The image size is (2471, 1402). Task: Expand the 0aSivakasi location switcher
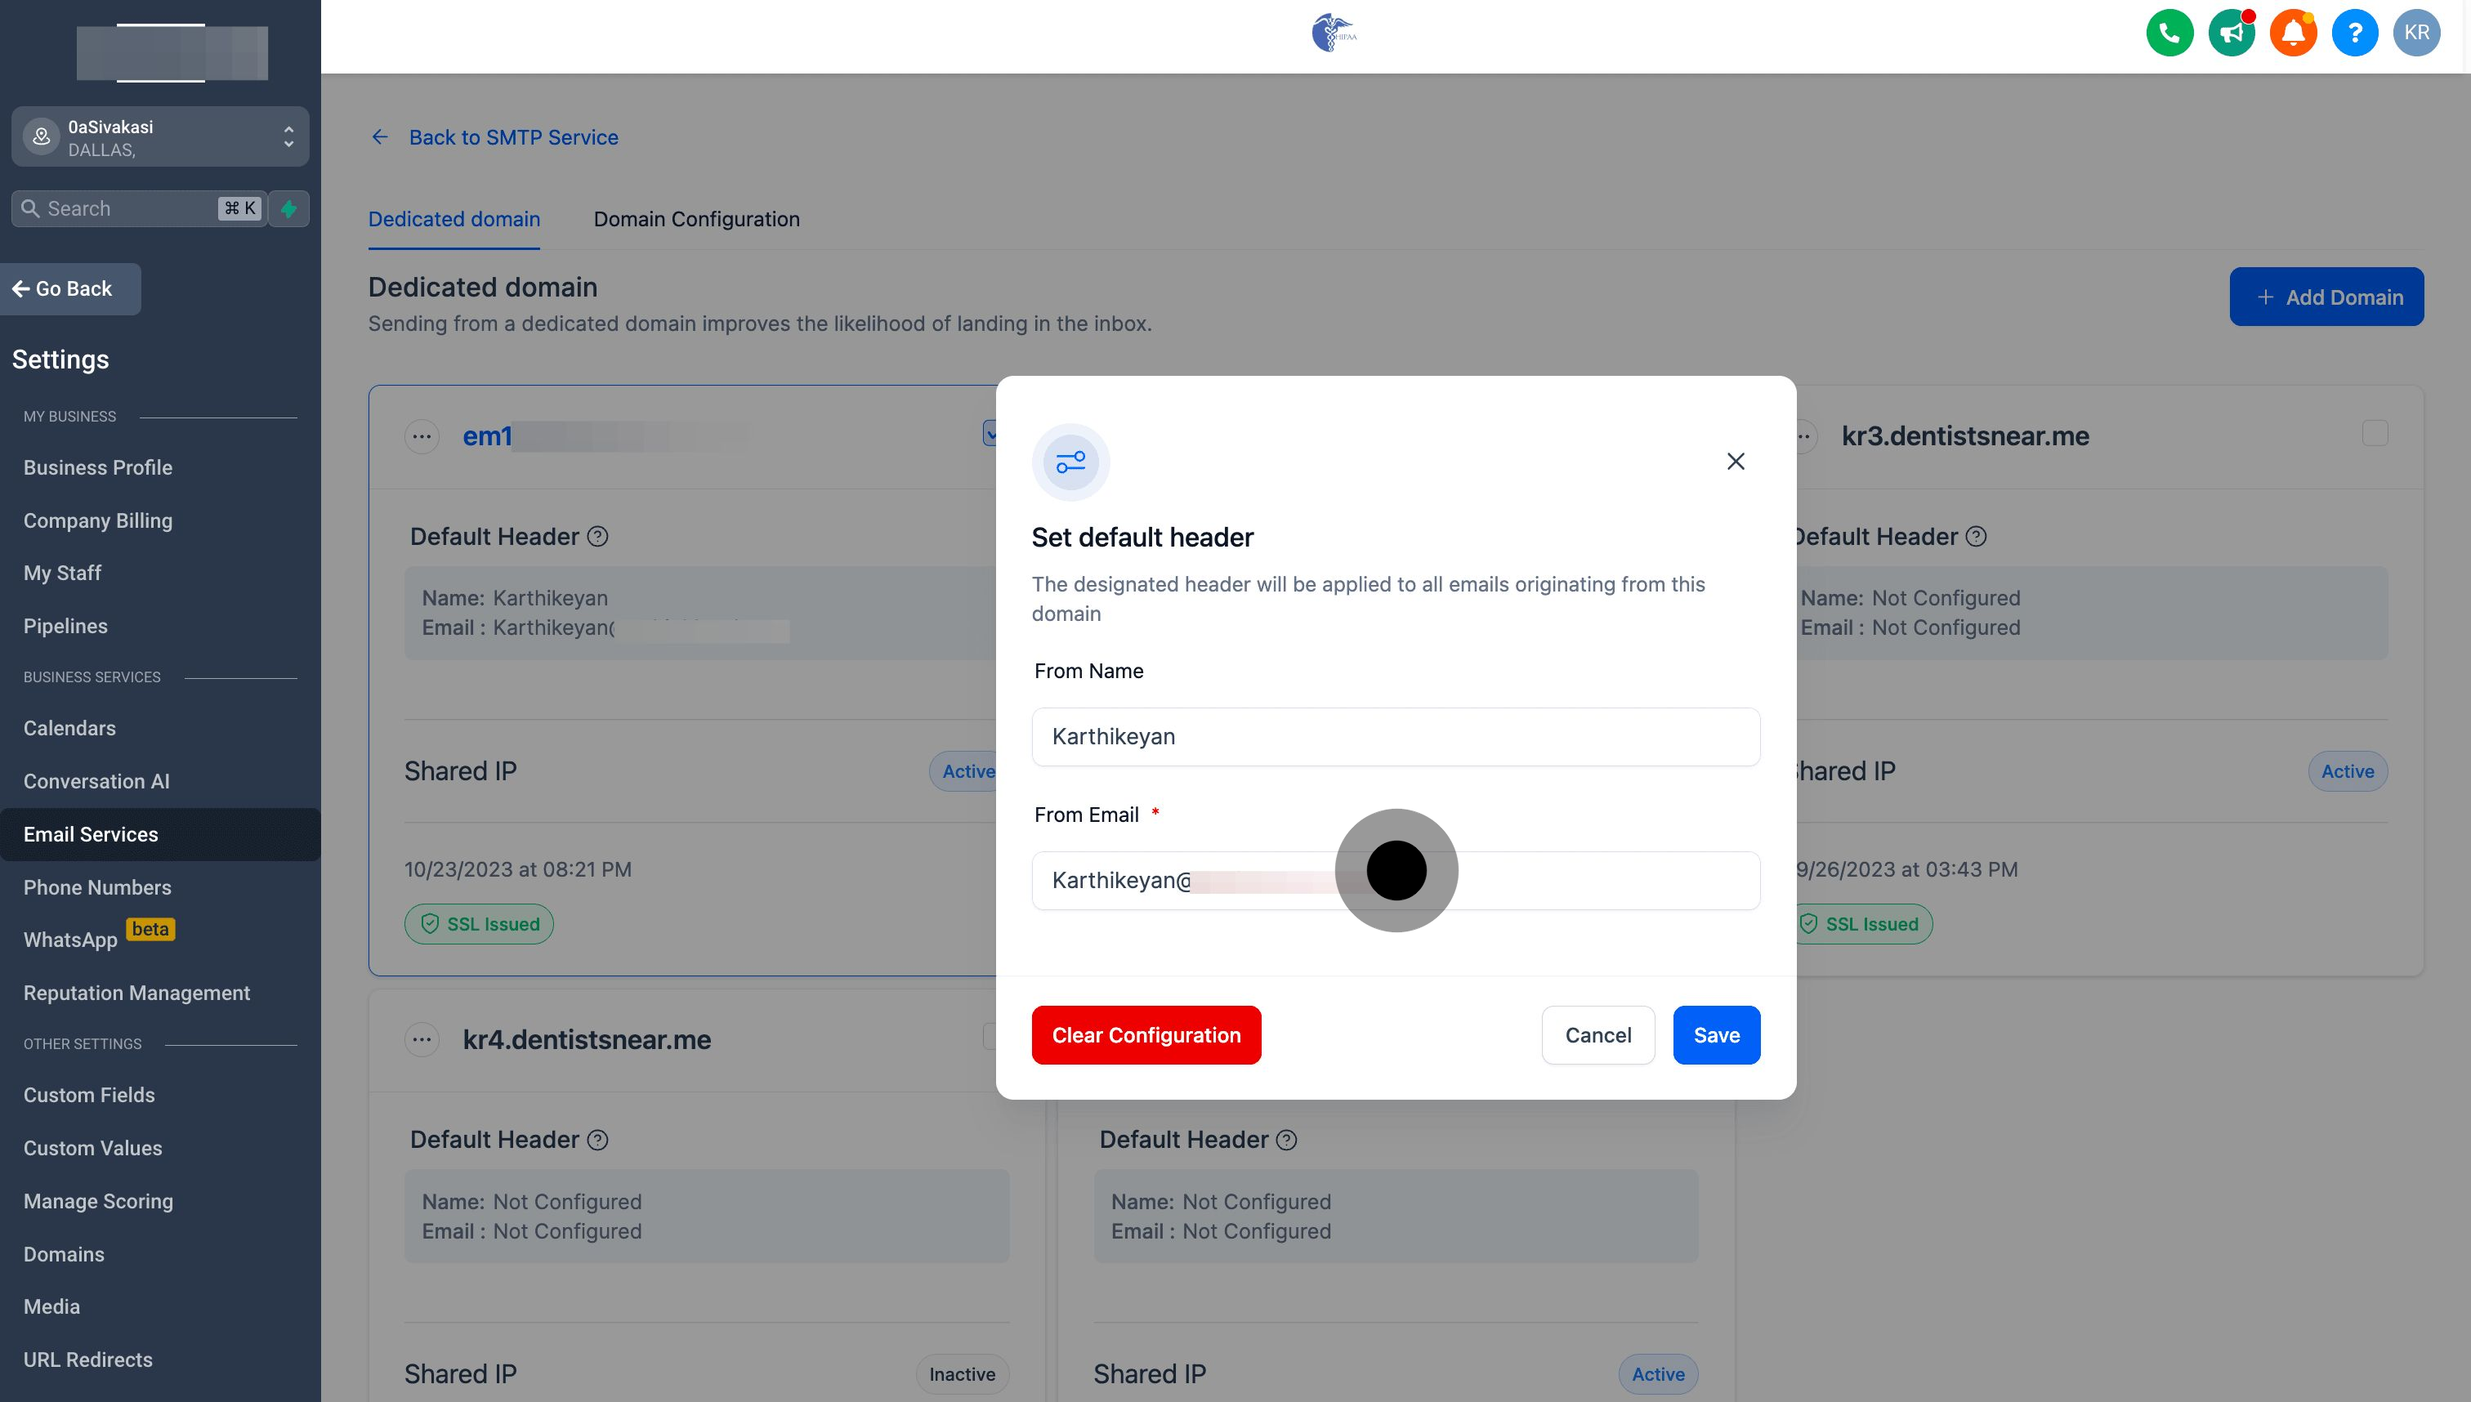tap(160, 136)
